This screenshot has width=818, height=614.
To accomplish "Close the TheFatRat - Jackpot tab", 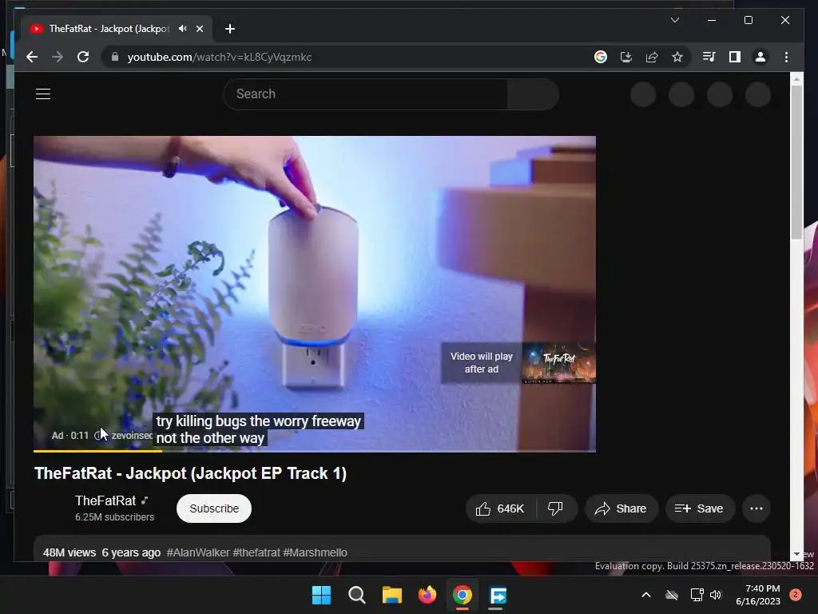I will coord(199,29).
